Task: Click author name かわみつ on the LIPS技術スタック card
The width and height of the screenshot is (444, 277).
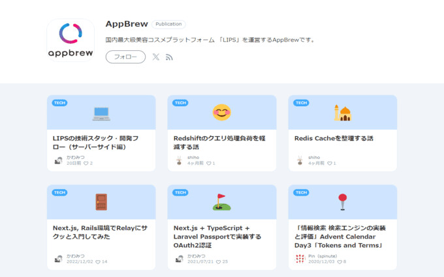Action: 75,157
